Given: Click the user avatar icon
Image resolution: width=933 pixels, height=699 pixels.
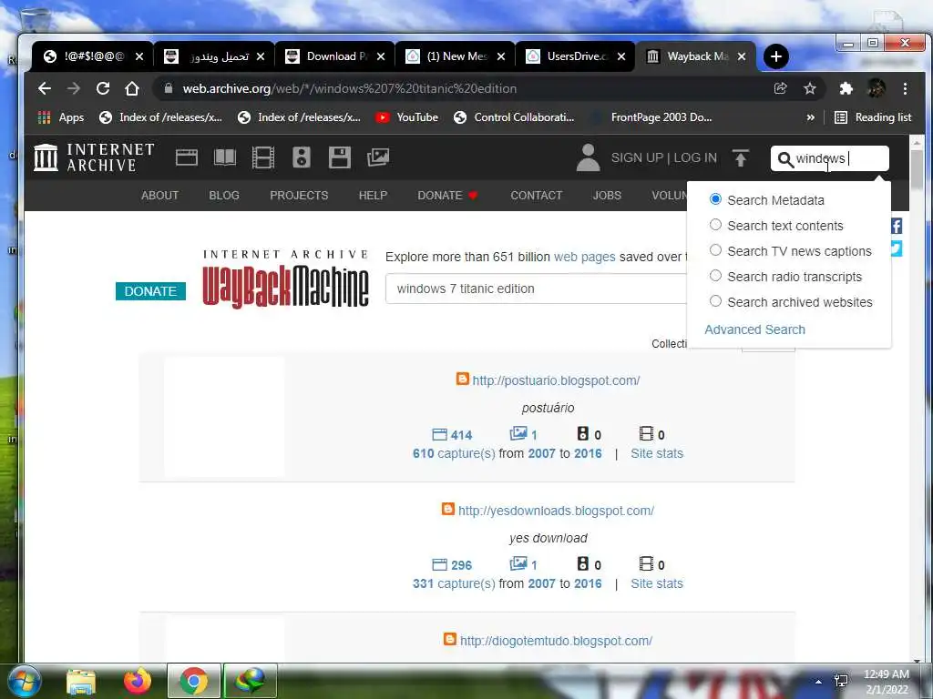Looking at the screenshot, I should 588,157.
